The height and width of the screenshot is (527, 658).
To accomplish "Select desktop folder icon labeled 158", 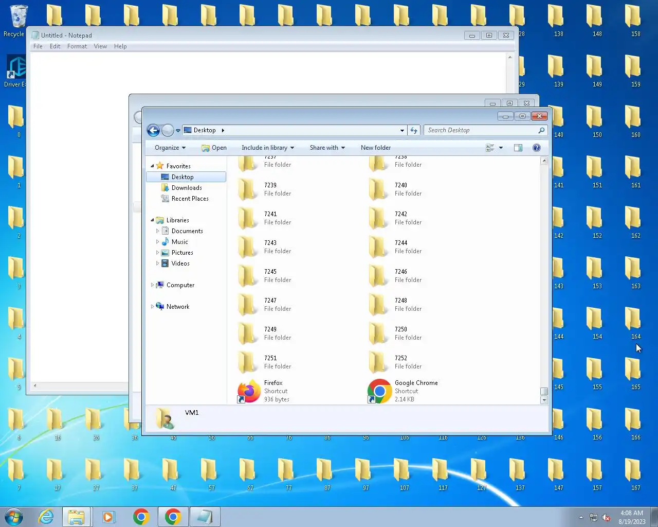I will pyautogui.click(x=633, y=15).
